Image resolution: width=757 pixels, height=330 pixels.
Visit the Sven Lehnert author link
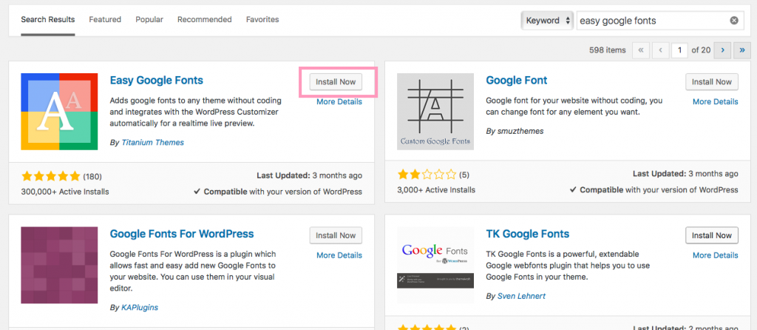[521, 296]
